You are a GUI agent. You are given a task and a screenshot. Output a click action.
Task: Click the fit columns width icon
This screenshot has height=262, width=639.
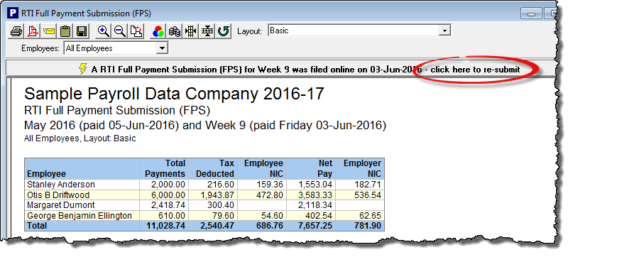pyautogui.click(x=191, y=31)
